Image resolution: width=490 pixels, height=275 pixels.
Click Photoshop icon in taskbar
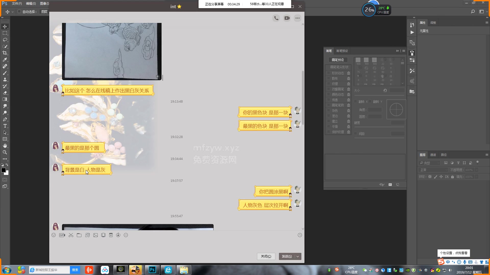152,270
